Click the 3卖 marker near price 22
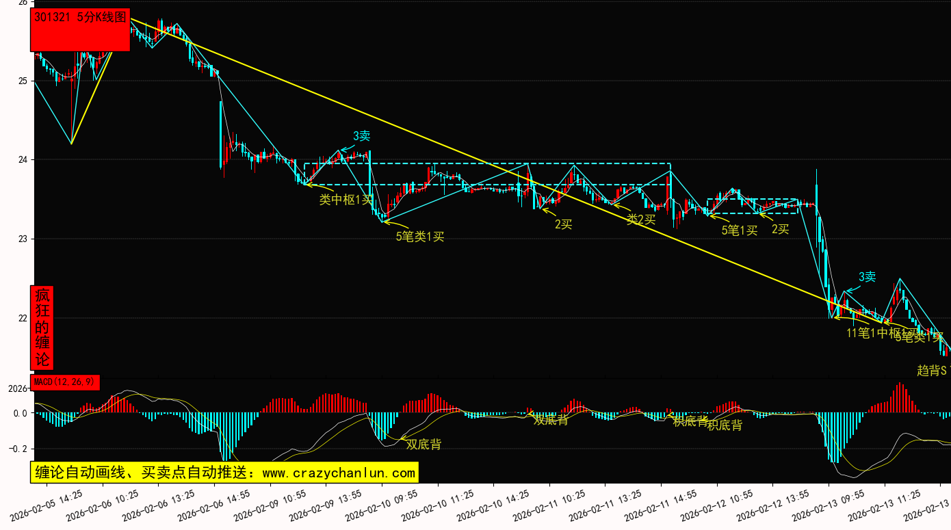Viewport: 951px width, 530px height. click(x=867, y=277)
